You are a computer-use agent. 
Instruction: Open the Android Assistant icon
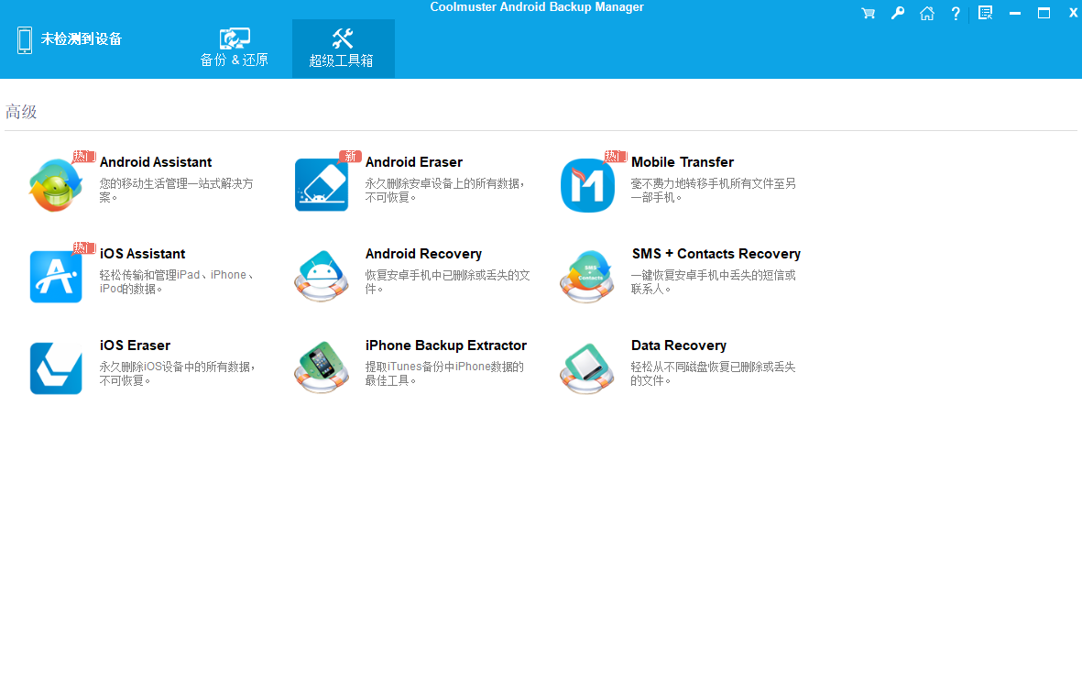[x=56, y=185]
